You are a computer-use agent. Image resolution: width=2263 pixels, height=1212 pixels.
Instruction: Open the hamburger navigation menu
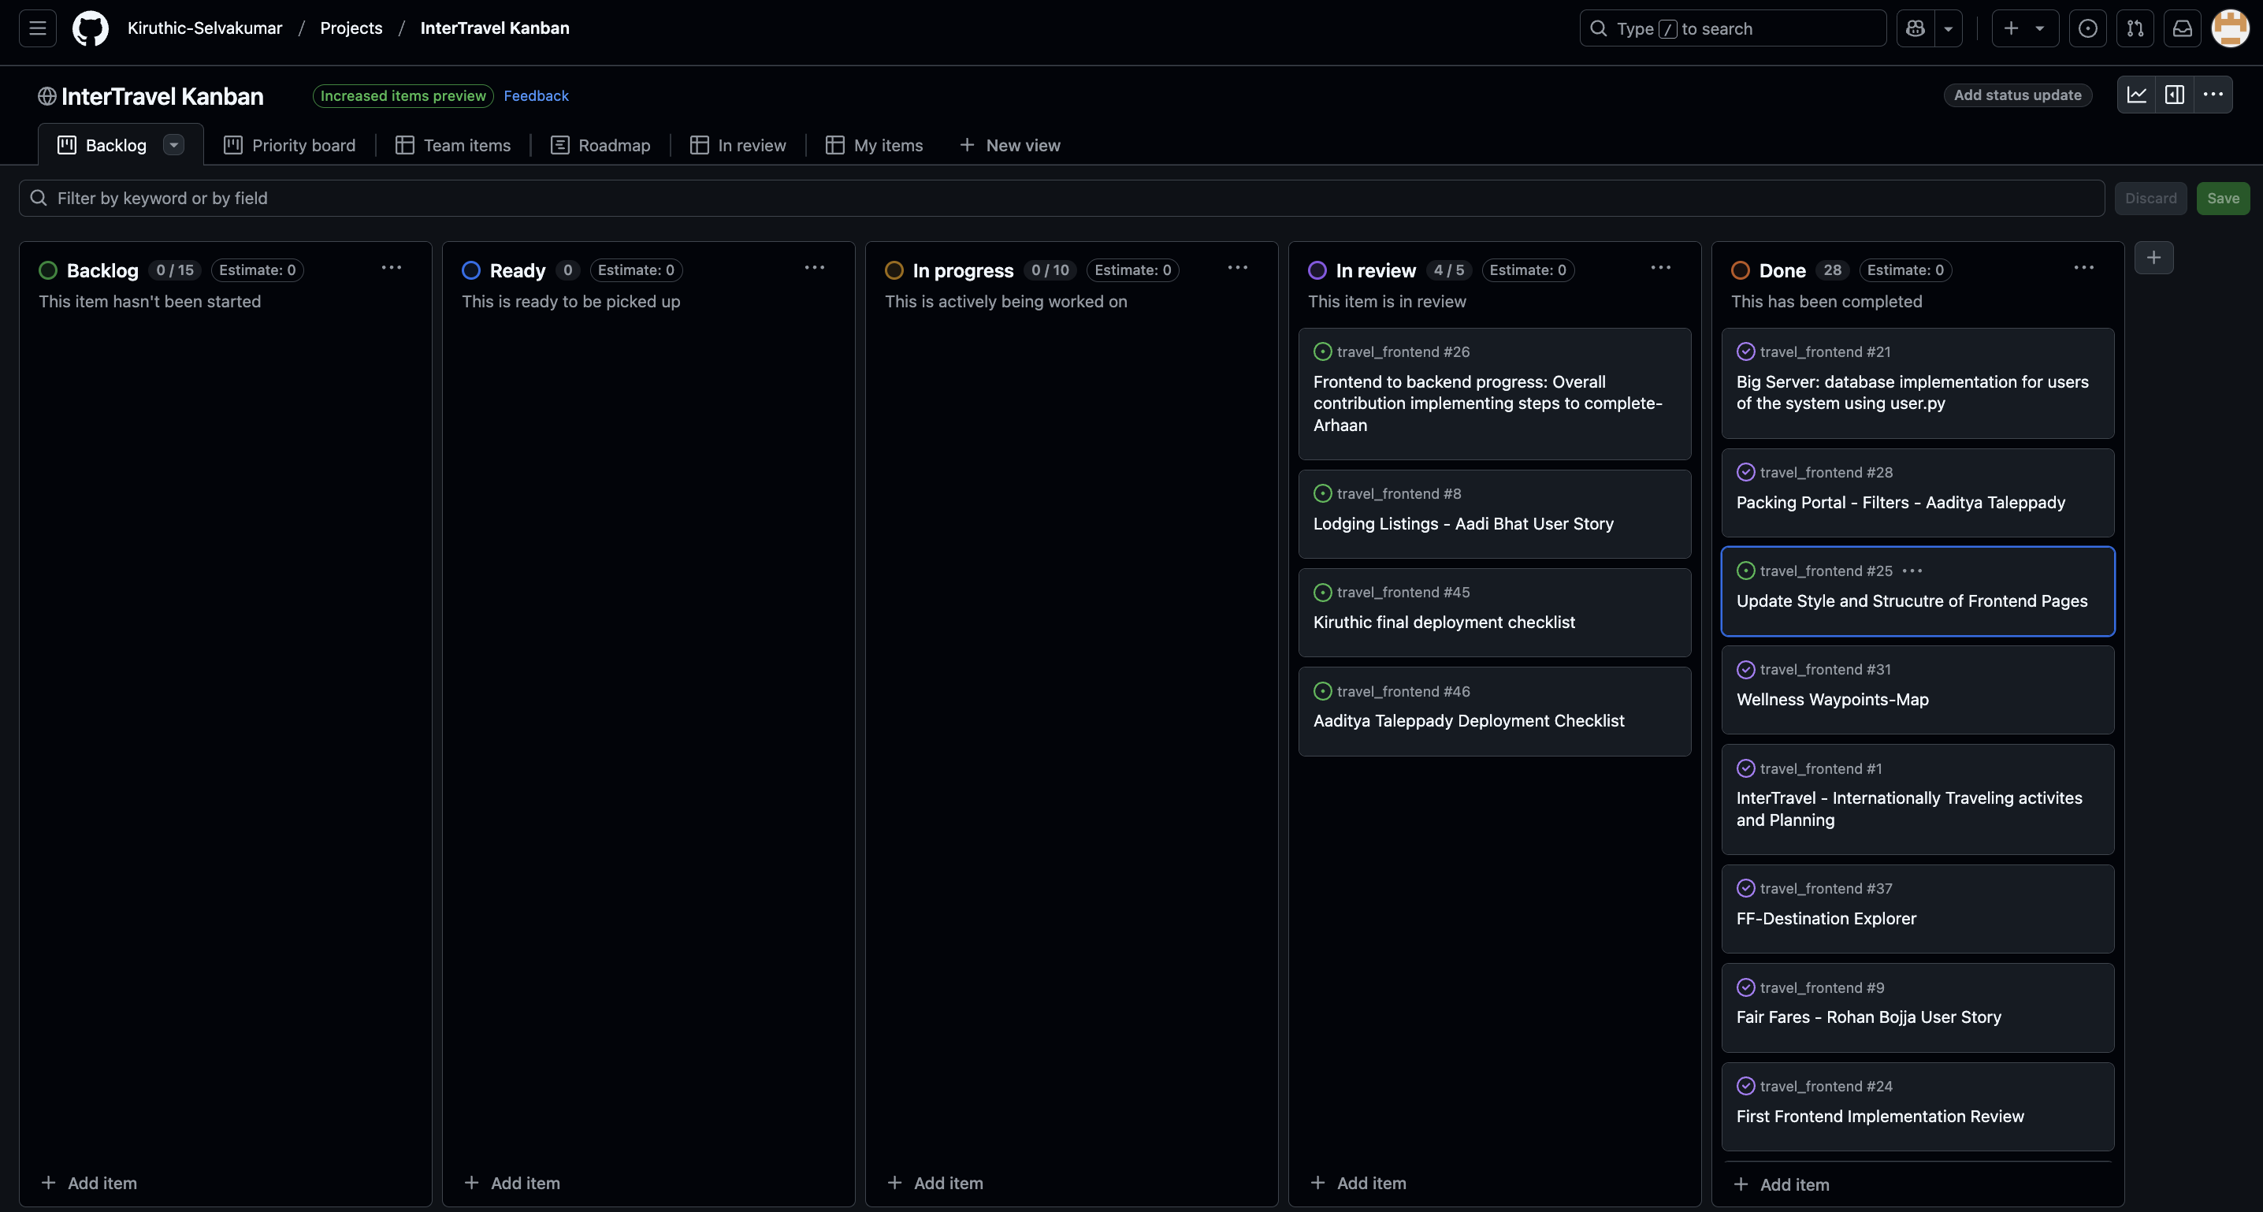tap(37, 28)
